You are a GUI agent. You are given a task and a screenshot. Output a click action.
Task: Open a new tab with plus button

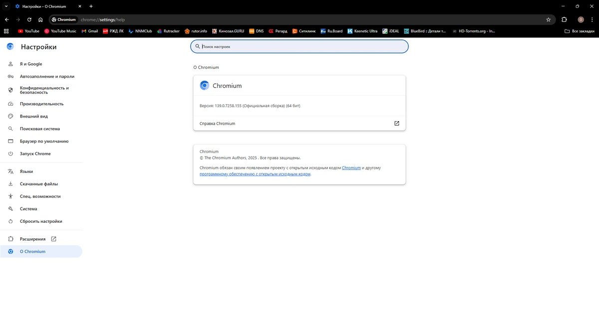pyautogui.click(x=91, y=6)
